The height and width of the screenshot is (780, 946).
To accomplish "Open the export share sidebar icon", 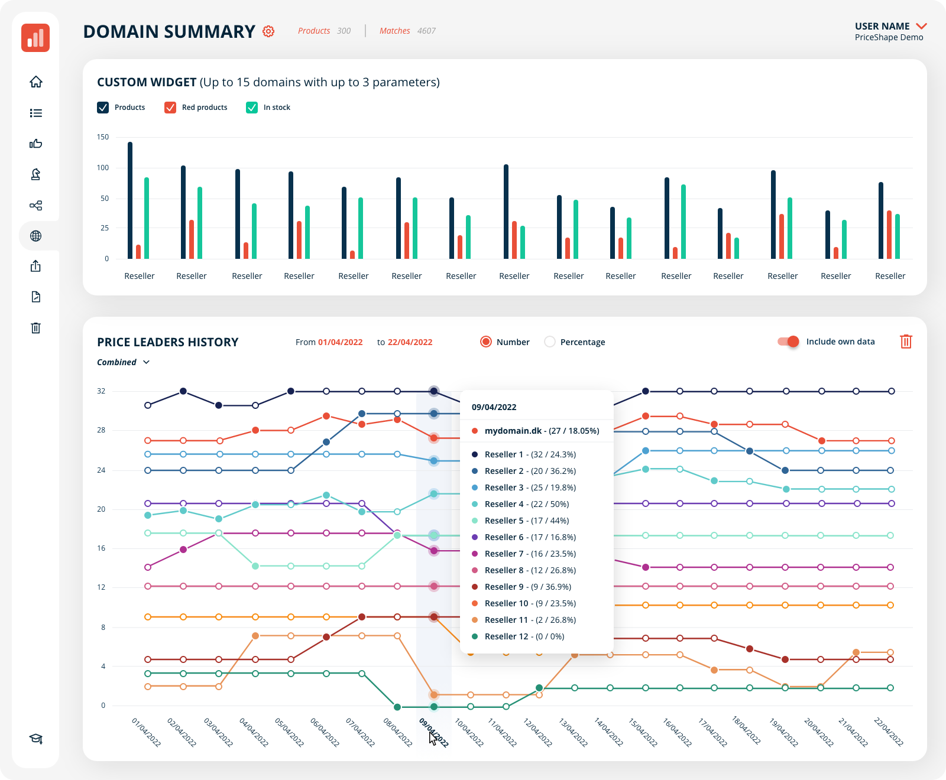I will point(36,266).
